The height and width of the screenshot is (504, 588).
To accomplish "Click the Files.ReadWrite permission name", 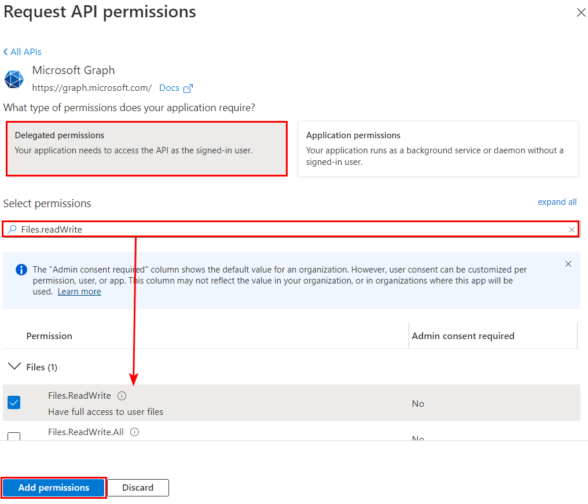I will click(79, 396).
